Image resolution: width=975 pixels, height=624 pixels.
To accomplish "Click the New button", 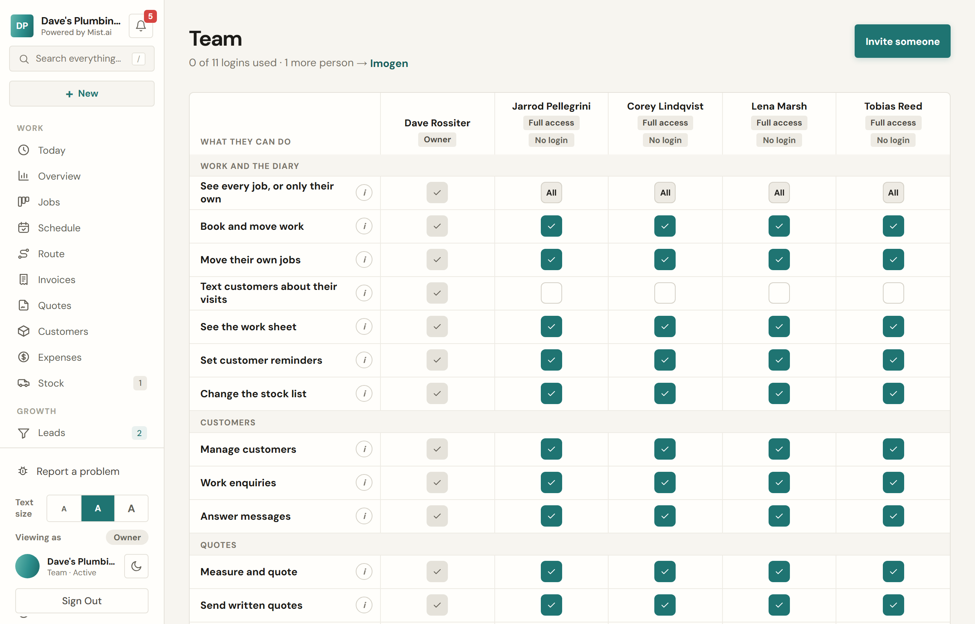I will point(82,94).
